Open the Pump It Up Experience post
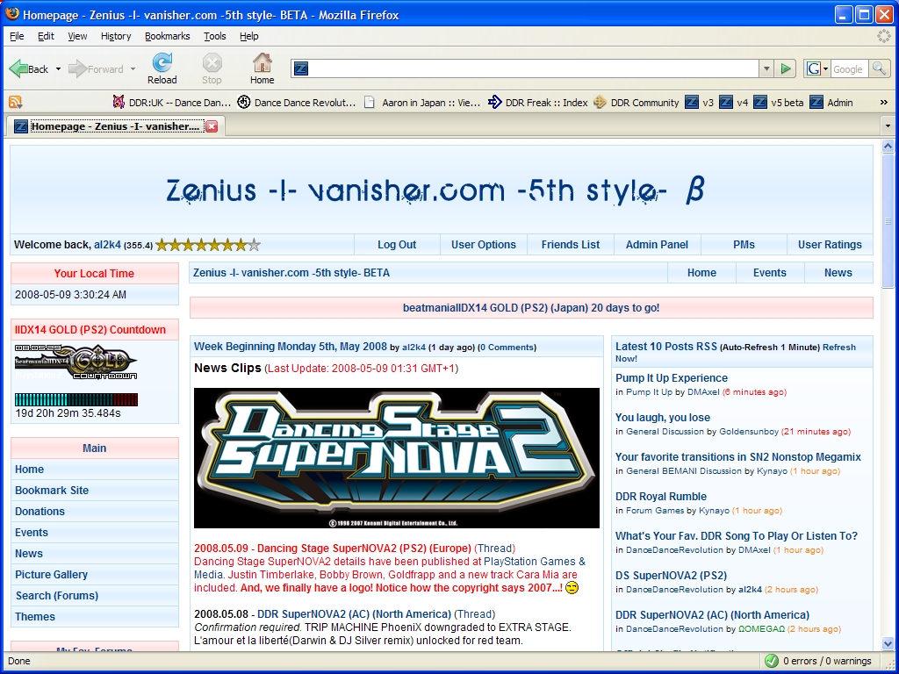899x674 pixels. click(672, 377)
